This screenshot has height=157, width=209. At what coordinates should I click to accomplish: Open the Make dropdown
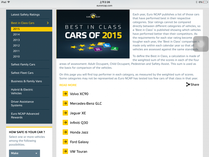(24, 153)
